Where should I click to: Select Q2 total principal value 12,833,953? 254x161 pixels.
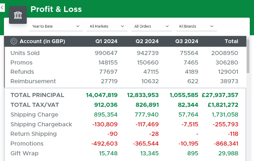143,95
